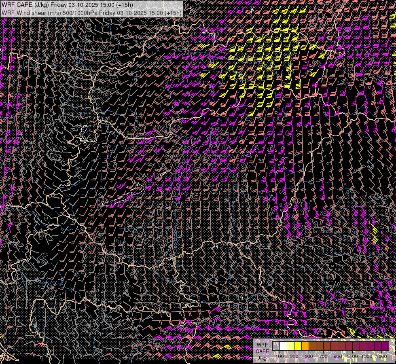Image resolution: width=396 pixels, height=364 pixels.
Task: Pick the bright yellow CAPE legend swatch
Action: coord(298,346)
